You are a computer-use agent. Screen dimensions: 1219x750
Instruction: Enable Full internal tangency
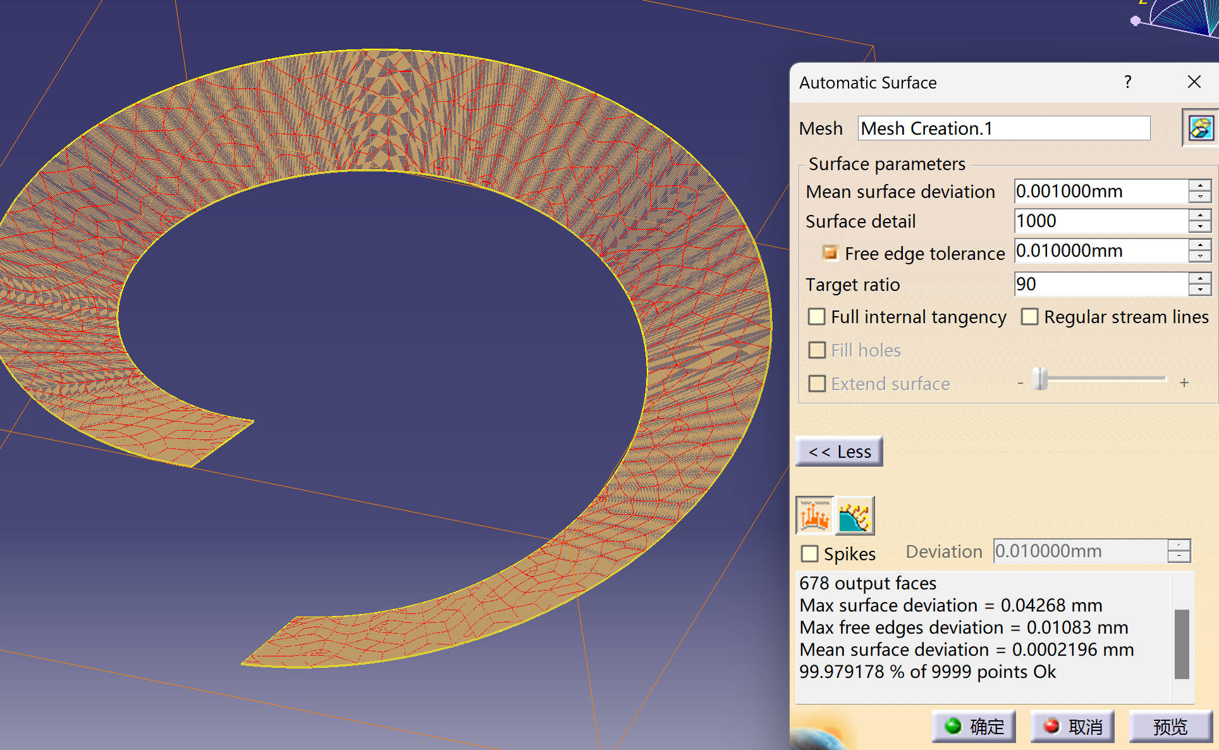(817, 316)
